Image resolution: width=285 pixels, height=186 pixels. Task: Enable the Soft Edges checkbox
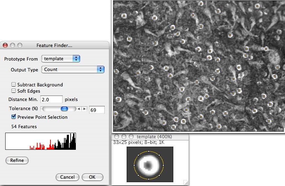(x=14, y=91)
